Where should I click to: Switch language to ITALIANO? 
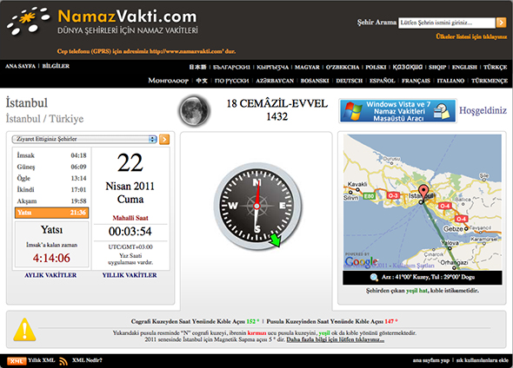tap(450, 81)
